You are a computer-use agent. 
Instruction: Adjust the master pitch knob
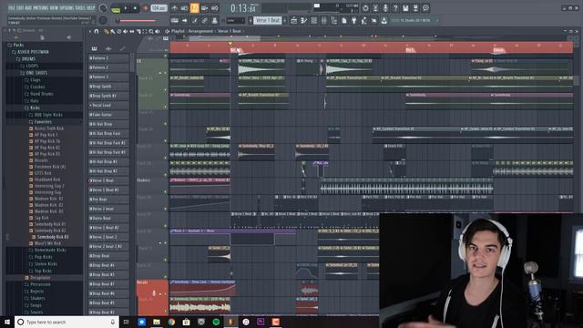(x=103, y=20)
